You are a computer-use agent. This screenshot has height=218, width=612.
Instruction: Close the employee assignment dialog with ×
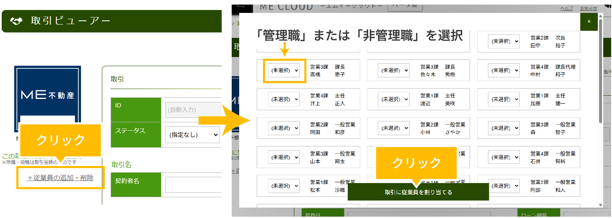pos(589,22)
